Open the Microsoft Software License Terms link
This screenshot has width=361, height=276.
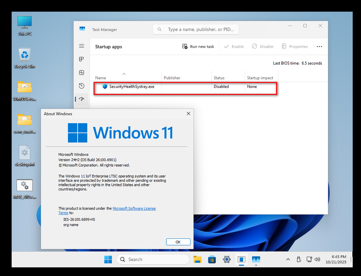click(x=134, y=208)
